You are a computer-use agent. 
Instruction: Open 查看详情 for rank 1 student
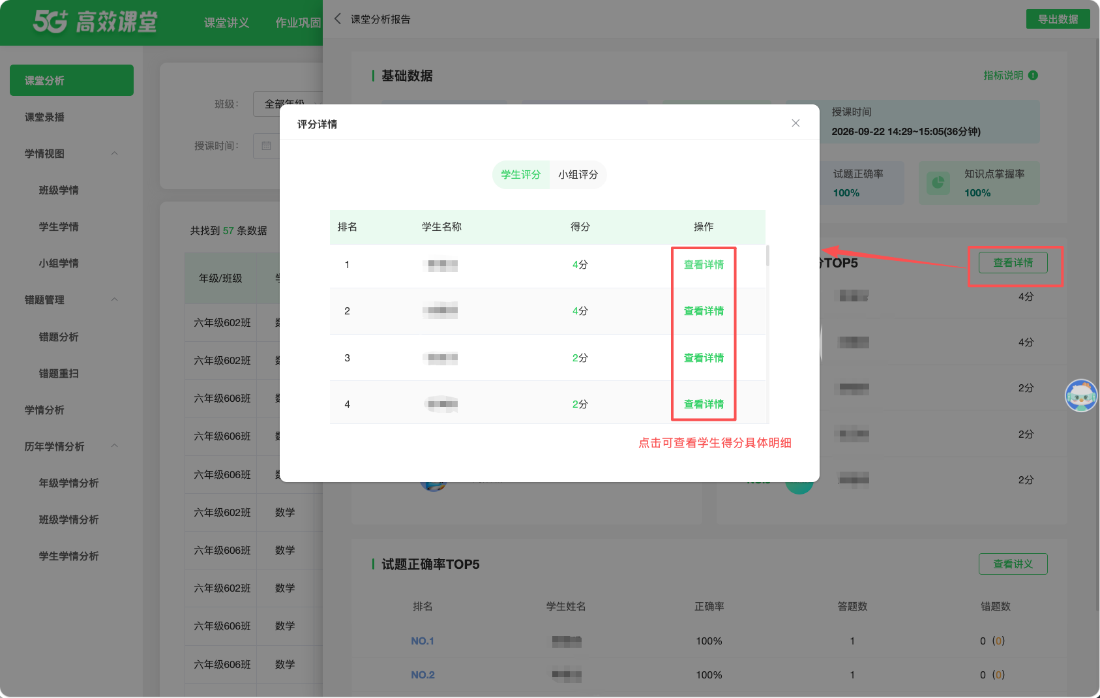click(x=704, y=265)
